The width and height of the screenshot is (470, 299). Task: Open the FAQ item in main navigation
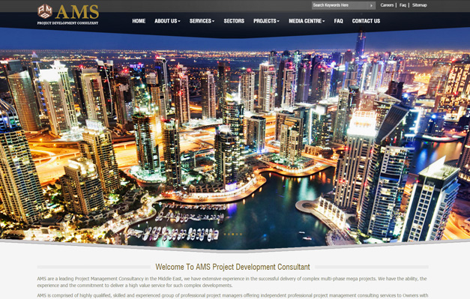[x=338, y=21]
